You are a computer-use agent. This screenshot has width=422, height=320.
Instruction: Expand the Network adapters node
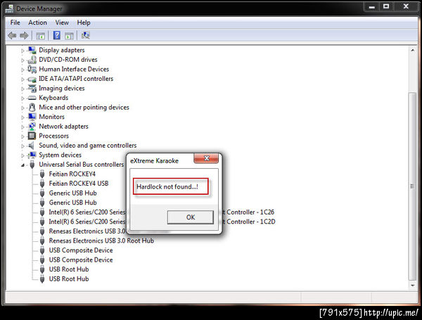23,127
